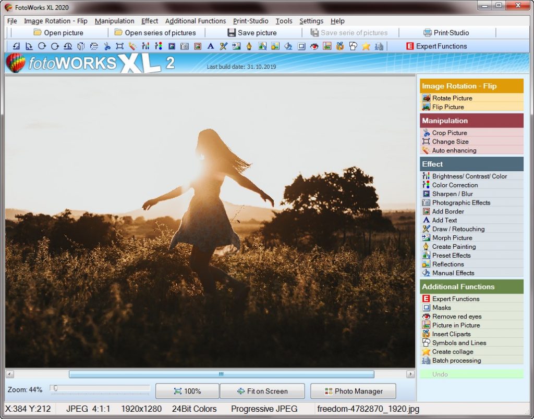Select the Remove red eyes icon in toolbar
The image size is (534, 419).
point(314,46)
